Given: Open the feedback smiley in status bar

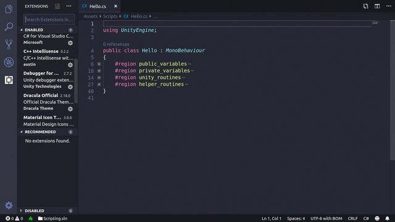Looking at the screenshot, I should (x=377, y=218).
